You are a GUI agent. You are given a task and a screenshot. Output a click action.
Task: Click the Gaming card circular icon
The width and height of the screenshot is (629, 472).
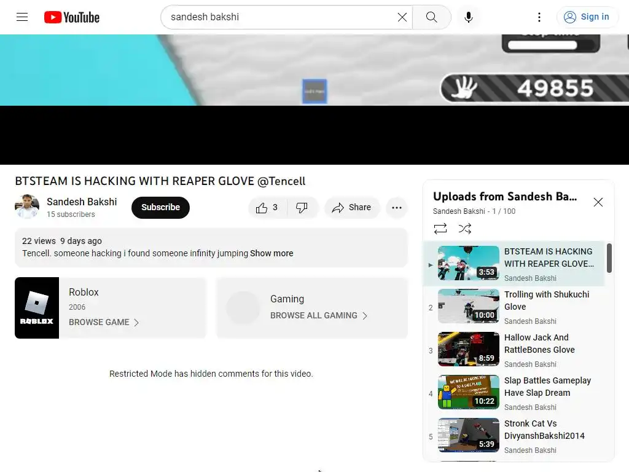[x=243, y=308]
